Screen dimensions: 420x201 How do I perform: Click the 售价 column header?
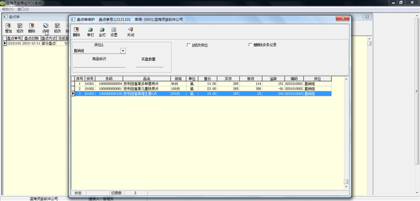pos(207,79)
